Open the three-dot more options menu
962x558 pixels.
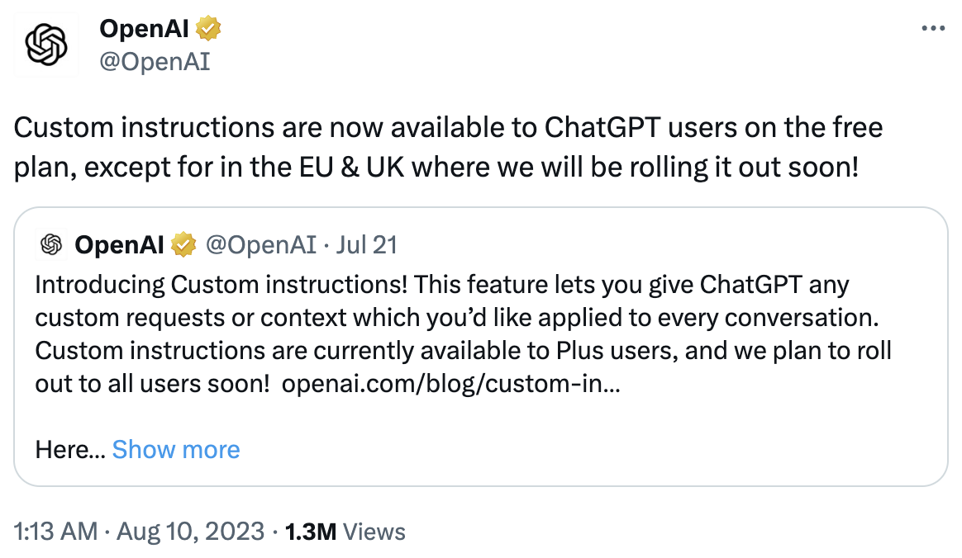point(932,28)
